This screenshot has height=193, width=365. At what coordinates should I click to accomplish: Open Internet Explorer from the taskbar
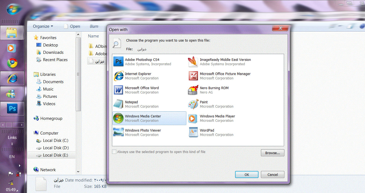click(12, 78)
